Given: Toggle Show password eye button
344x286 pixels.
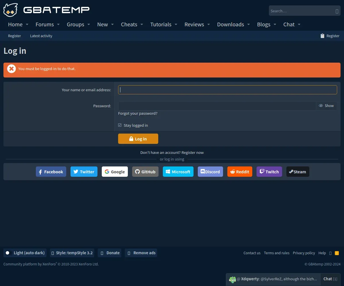Looking at the screenshot, I should (x=326, y=106).
